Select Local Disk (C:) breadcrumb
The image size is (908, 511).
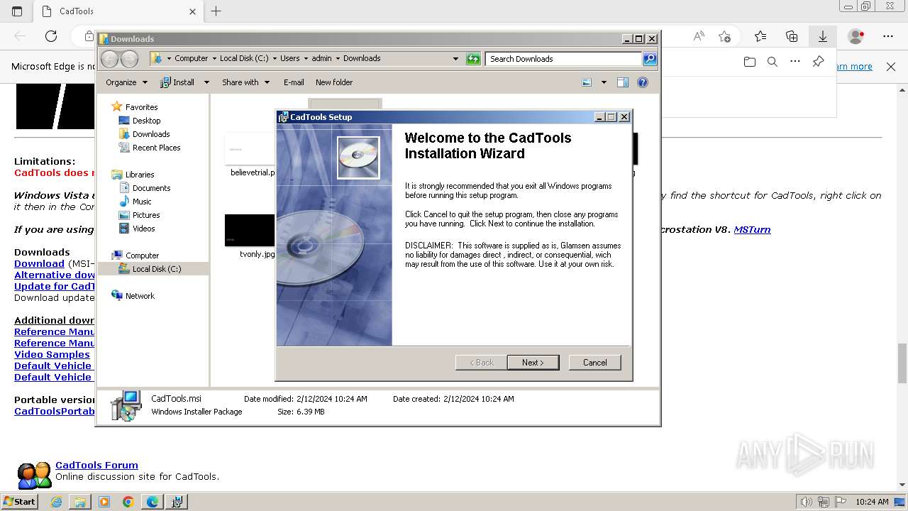(244, 58)
